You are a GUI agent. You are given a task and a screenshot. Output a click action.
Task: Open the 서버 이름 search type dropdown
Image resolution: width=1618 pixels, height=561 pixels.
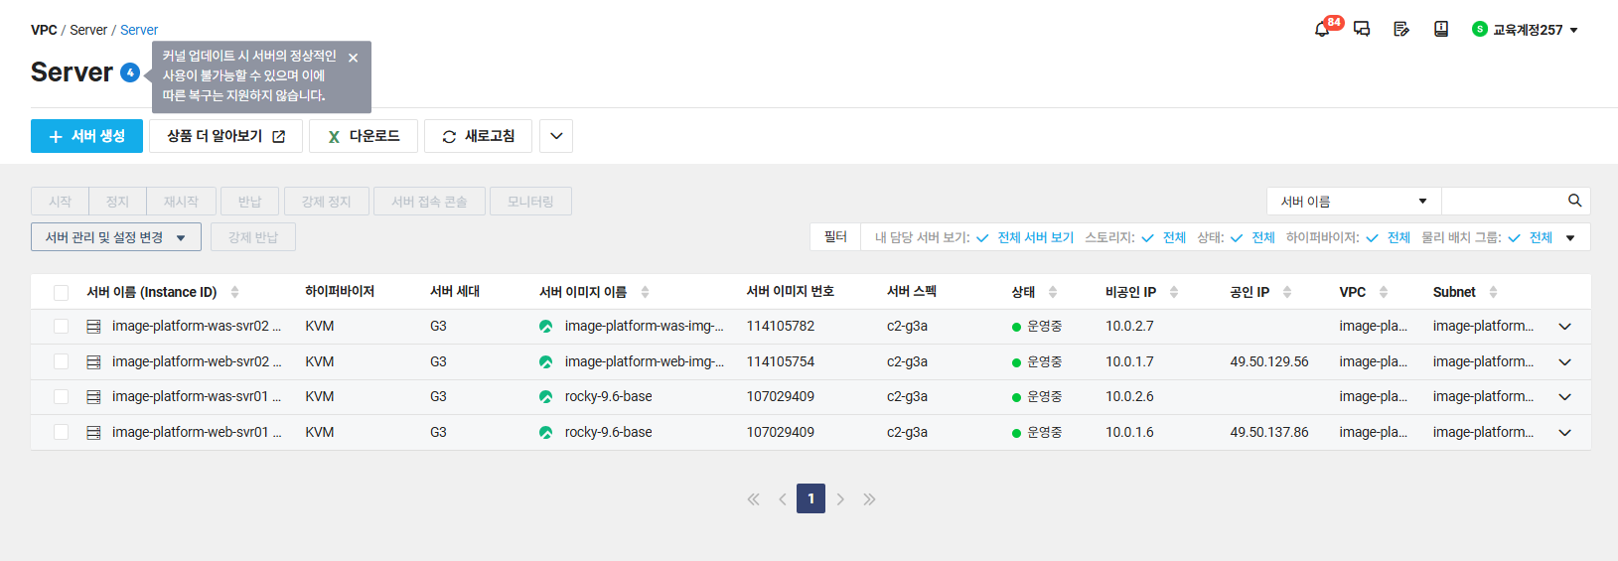1354,201
